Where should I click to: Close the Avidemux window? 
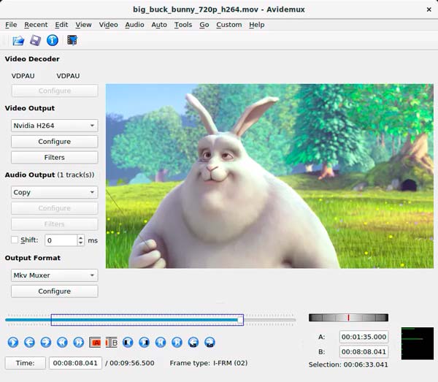tap(429, 9)
